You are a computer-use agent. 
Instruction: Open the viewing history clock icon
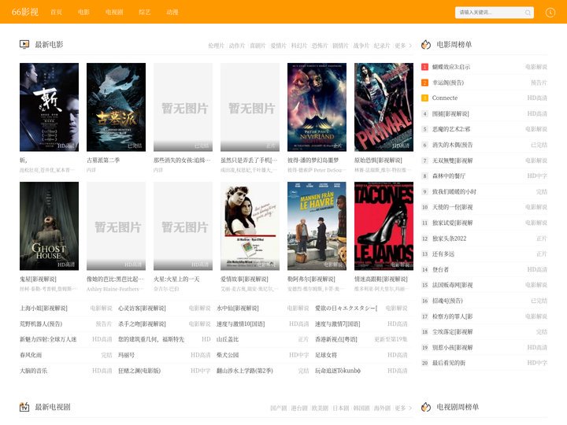coord(550,13)
